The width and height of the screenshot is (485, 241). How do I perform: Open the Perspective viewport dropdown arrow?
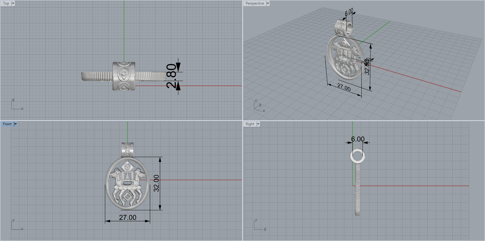[268, 3]
